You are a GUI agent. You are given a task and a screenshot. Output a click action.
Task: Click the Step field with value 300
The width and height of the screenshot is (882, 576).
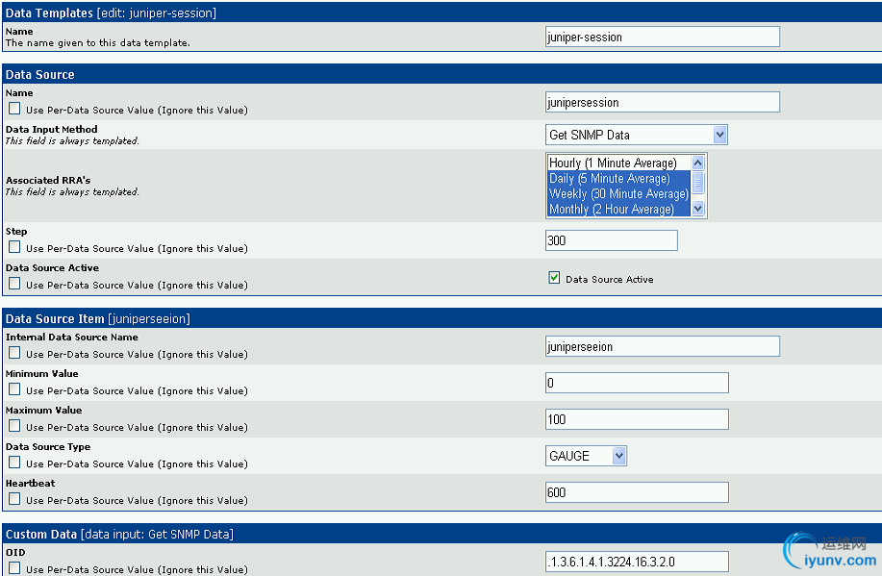(x=611, y=240)
